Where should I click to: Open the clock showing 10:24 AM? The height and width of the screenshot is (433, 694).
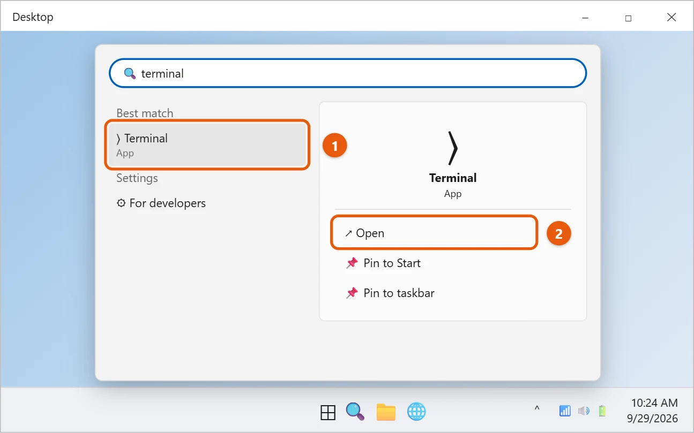tap(653, 411)
